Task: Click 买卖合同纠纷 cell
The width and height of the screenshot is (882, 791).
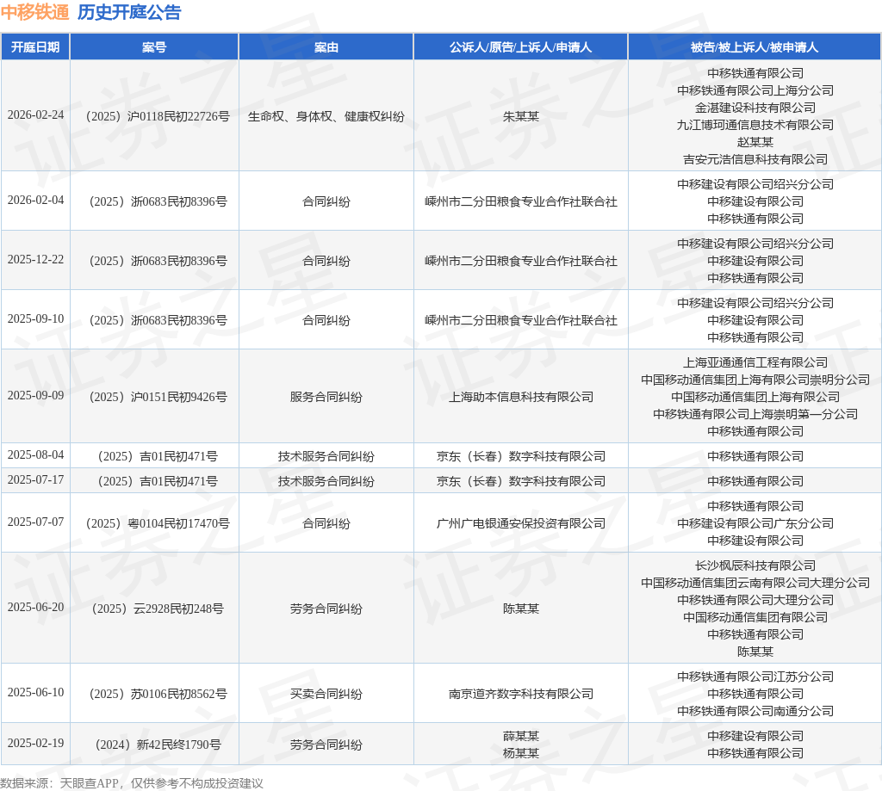Action: pyautogui.click(x=326, y=694)
